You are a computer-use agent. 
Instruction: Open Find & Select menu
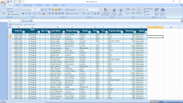[x=163, y=12]
